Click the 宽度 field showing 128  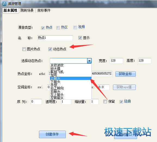point(116,61)
